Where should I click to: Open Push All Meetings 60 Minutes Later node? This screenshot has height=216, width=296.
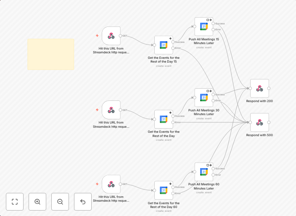(x=204, y=171)
